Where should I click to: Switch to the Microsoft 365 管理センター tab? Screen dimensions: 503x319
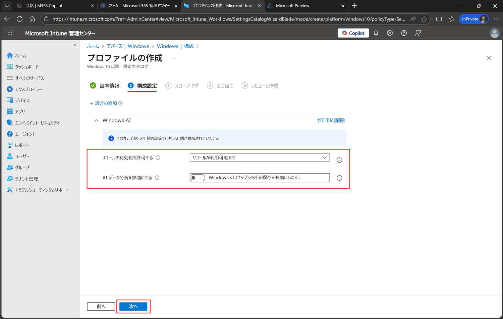pos(139,6)
